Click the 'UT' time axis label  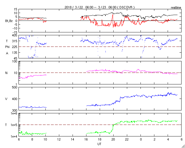[x=99, y=144]
